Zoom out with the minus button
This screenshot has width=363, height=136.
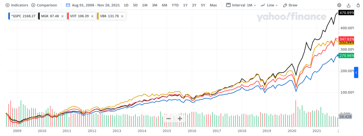pos(168,119)
